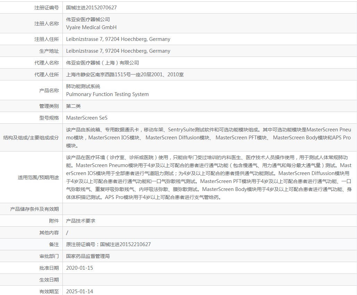Select the 有效期至 label
The width and height of the screenshot is (357, 295).
click(49, 292)
